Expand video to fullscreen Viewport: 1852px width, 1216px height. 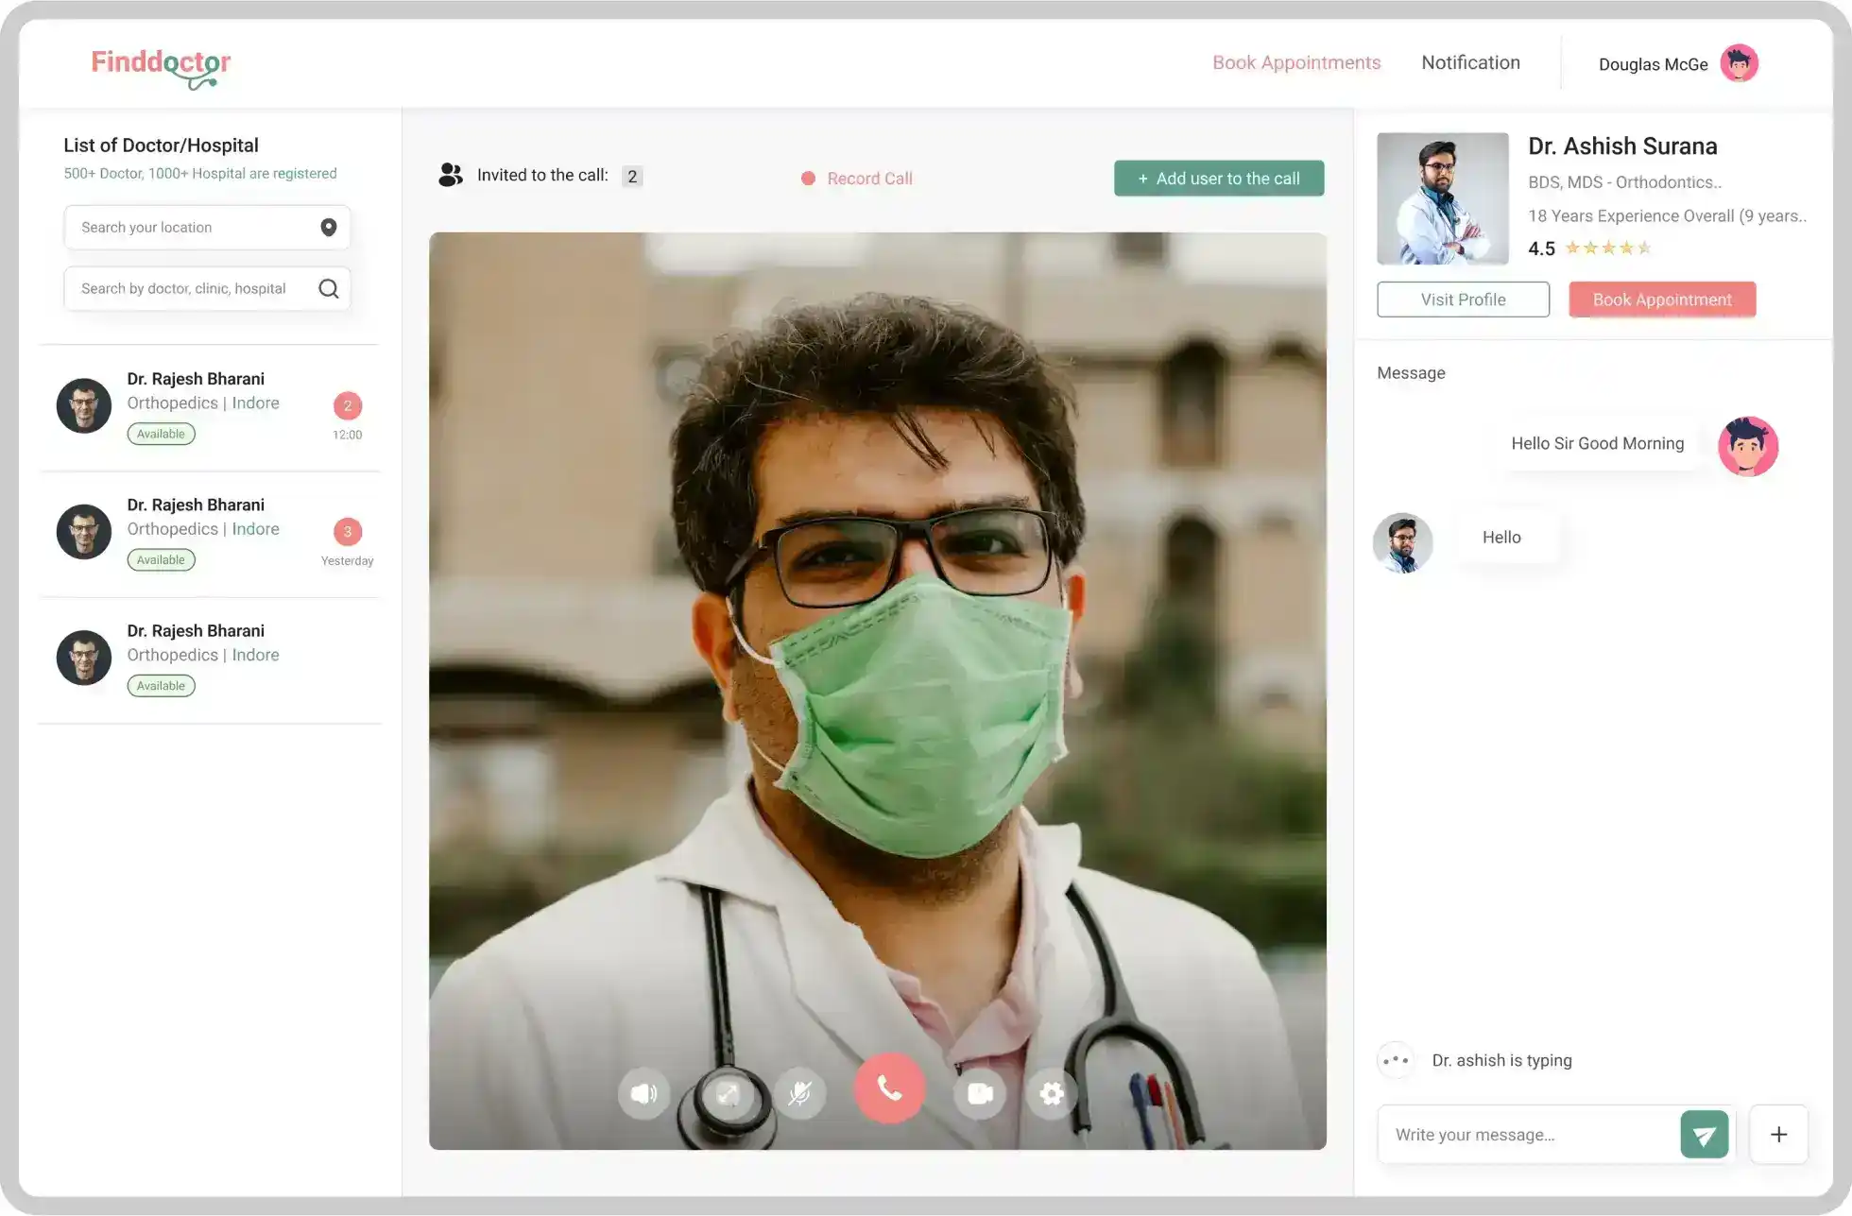(728, 1093)
